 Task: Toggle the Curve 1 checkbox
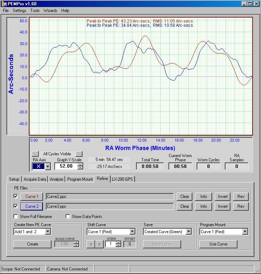pos(15,196)
